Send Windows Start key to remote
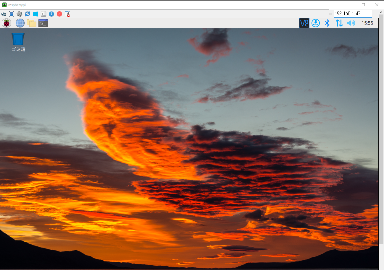Viewport: 384px width, 270px height. [x=36, y=14]
